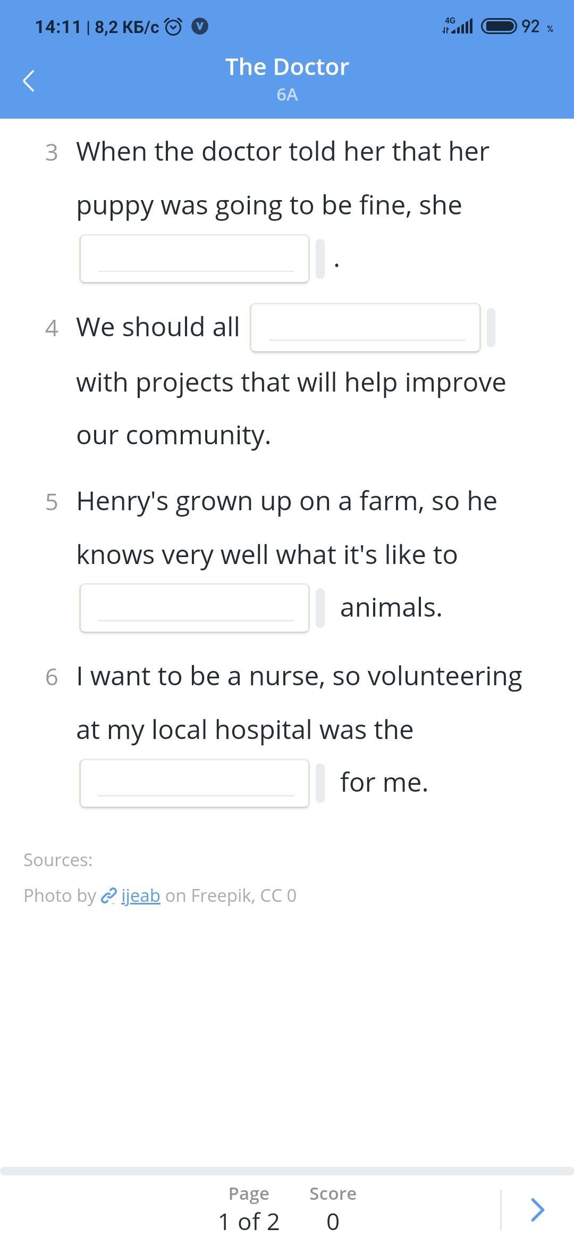
Task: Tap the 4G signal strength icon
Action: (x=458, y=26)
